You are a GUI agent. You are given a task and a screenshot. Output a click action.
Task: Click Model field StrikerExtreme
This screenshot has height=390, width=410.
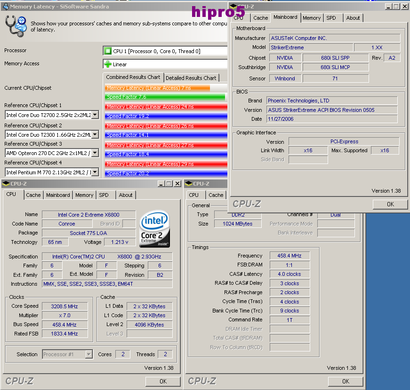(x=311, y=47)
